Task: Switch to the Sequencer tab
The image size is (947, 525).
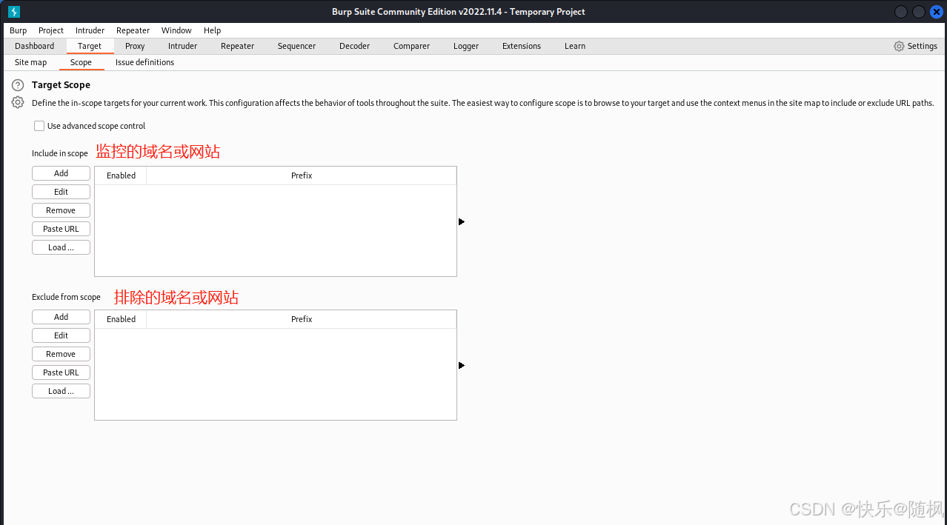Action: pos(296,46)
